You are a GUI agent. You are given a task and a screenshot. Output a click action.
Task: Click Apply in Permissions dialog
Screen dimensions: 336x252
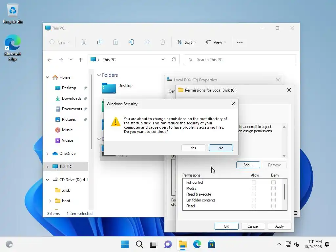point(280,226)
